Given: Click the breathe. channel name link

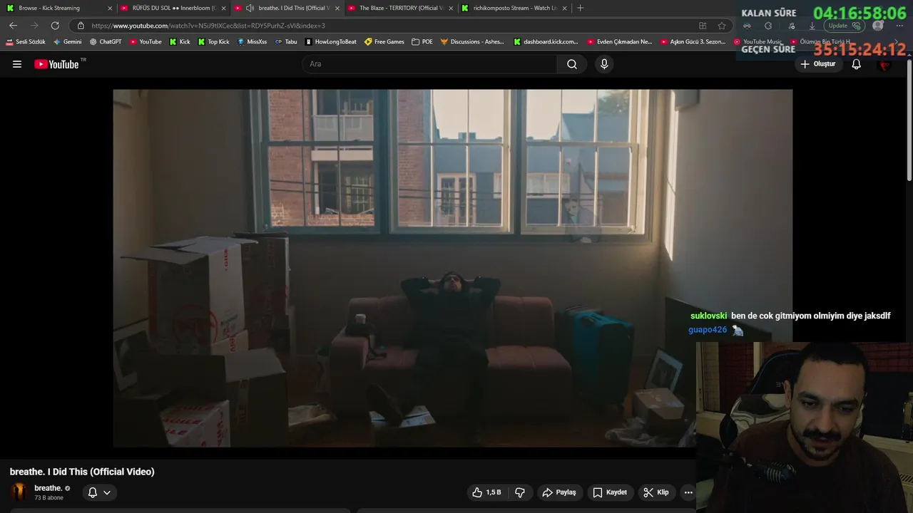Looking at the screenshot, I should (48, 488).
